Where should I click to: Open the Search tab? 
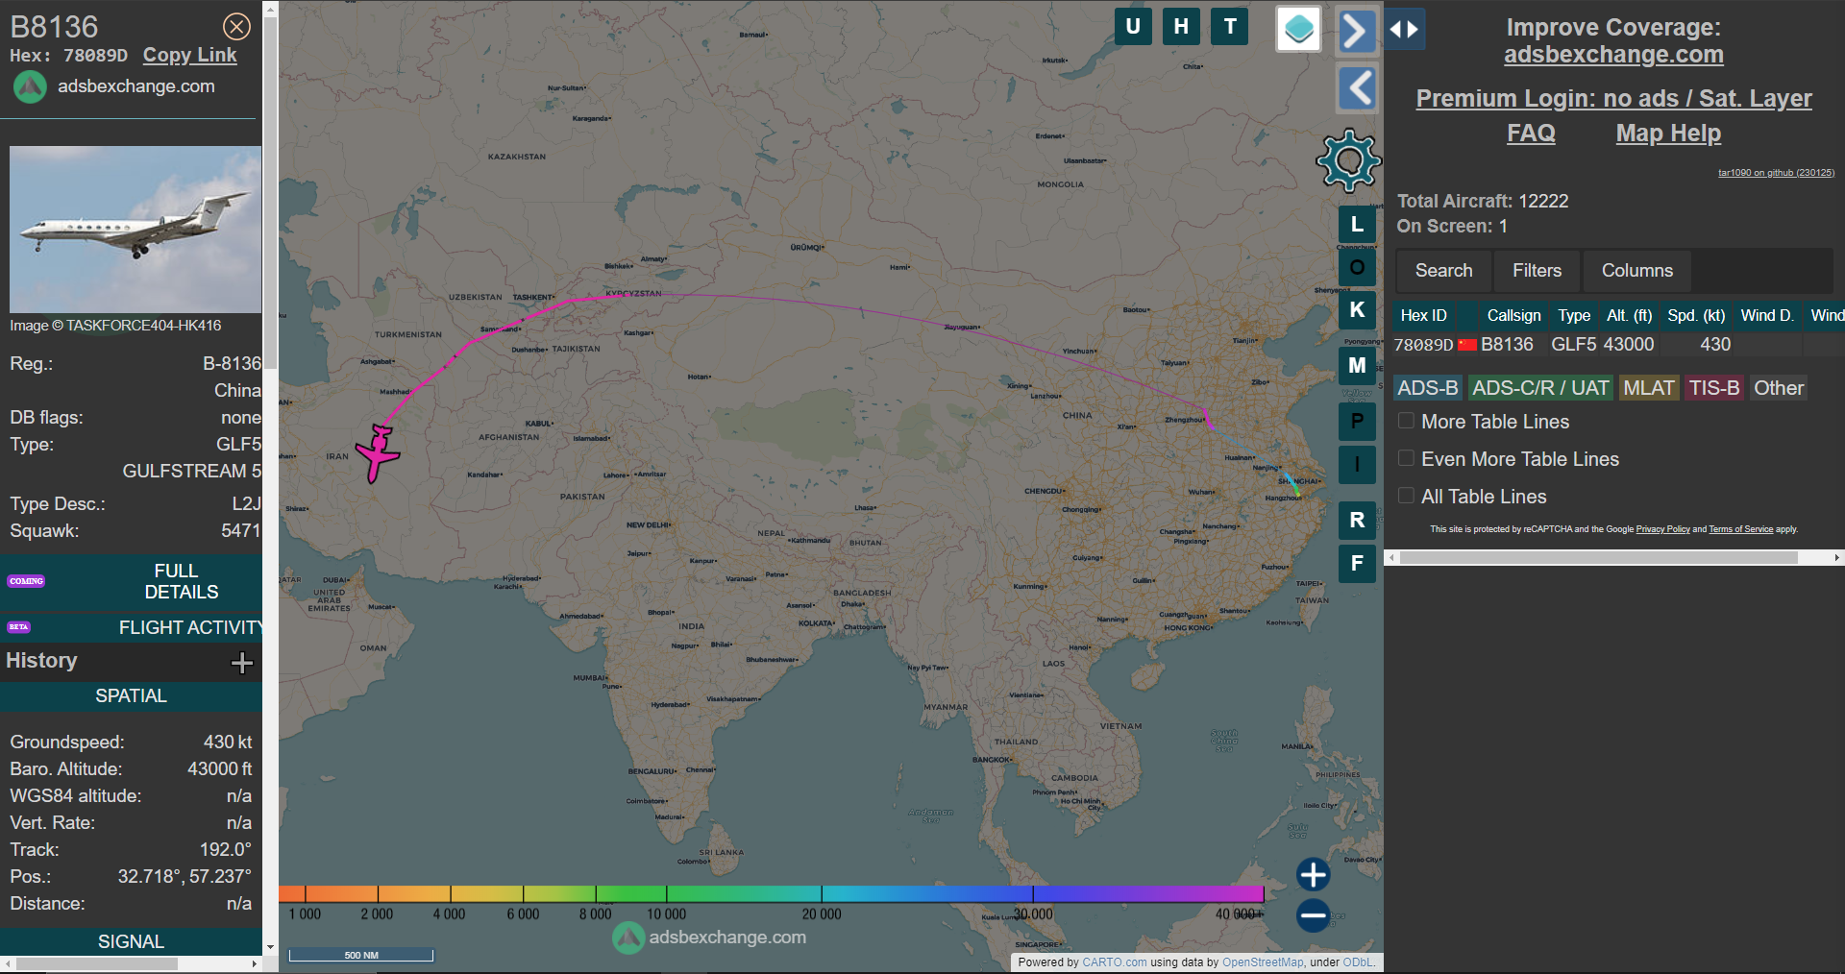tap(1443, 271)
